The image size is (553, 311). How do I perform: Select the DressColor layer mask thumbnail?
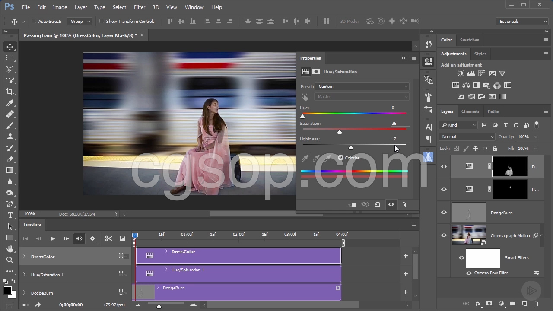coord(510,167)
